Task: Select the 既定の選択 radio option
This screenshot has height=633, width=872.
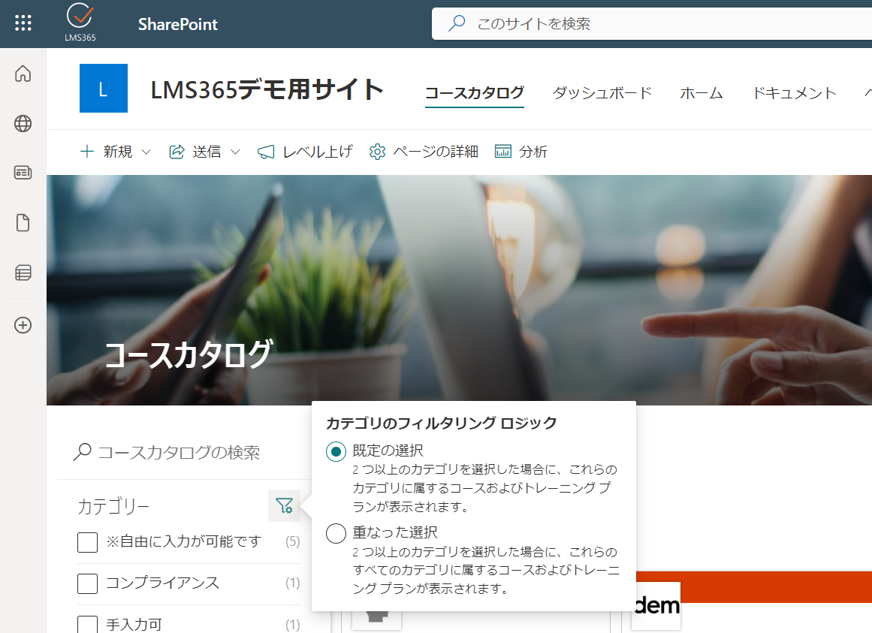Action: click(336, 451)
